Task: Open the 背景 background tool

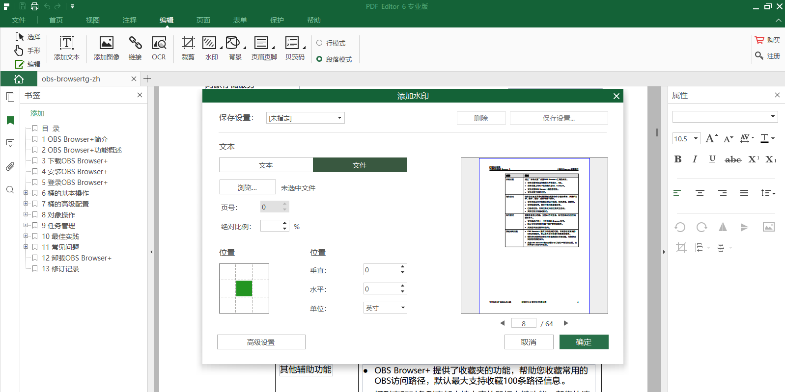Action: coord(235,48)
